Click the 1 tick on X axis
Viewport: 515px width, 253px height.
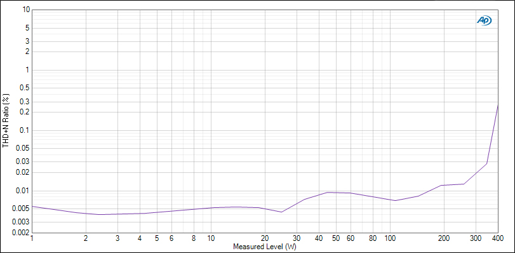pyautogui.click(x=32, y=238)
